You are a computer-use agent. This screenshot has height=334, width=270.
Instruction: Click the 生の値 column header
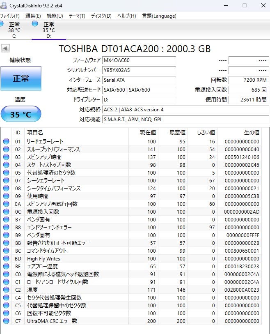(x=239, y=133)
